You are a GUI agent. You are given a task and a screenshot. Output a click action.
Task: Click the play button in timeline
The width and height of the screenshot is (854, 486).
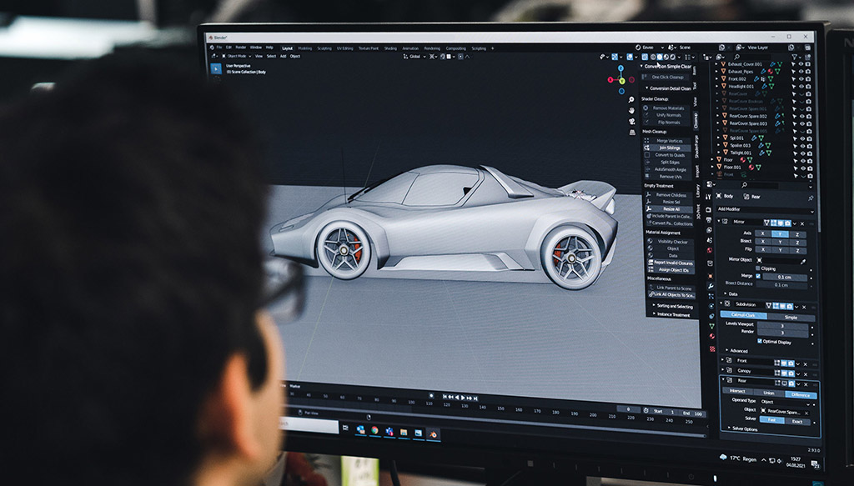[x=463, y=398]
